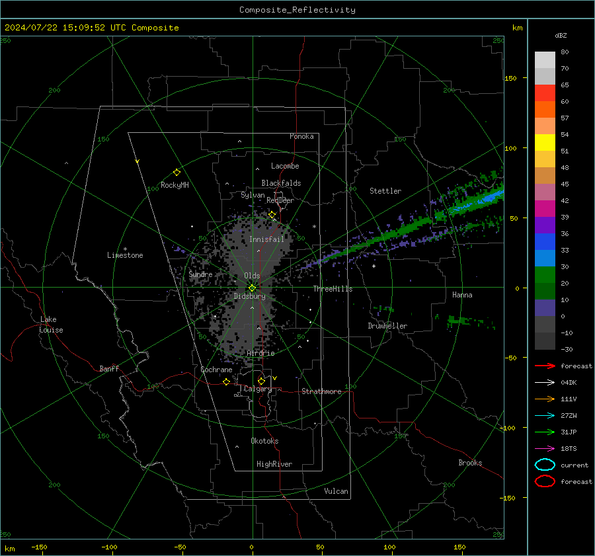Select the yellow diamond marker below RedDeer
Viewport: 595px width, 556px height.
tap(272, 215)
